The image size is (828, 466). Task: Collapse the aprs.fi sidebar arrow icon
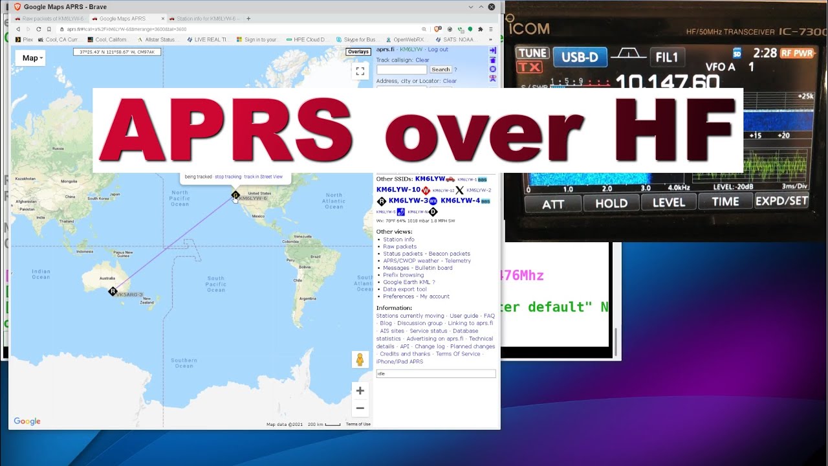pos(492,50)
